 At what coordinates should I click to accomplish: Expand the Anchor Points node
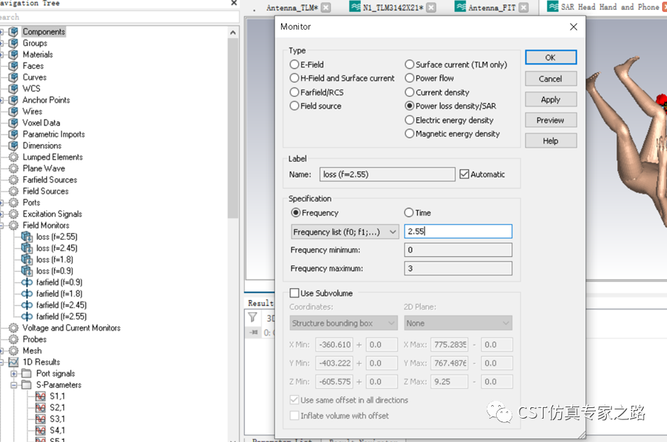(1, 100)
